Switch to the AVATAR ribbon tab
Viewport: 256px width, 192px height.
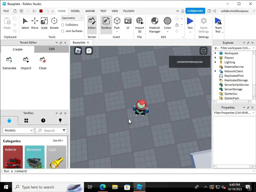[x=90, y=11]
